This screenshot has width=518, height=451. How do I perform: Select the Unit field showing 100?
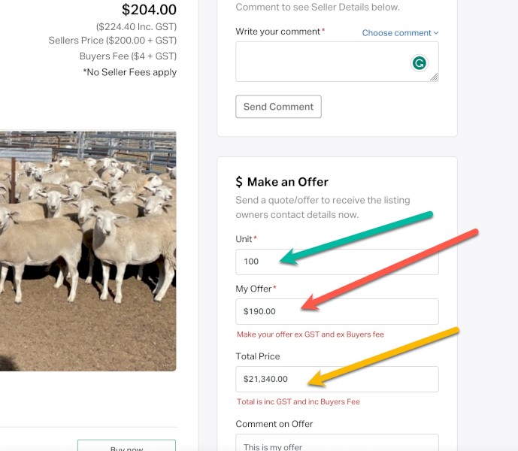337,262
